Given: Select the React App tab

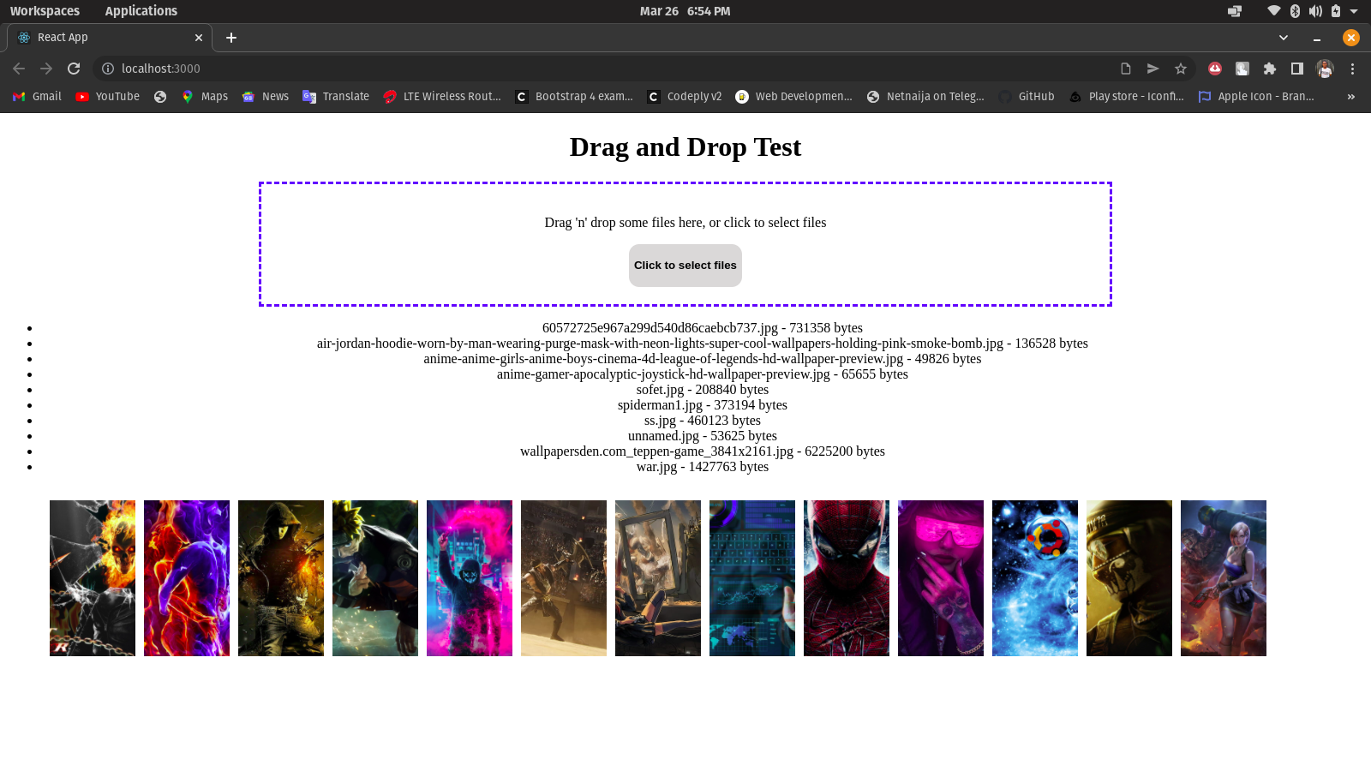Looking at the screenshot, I should 110,38.
